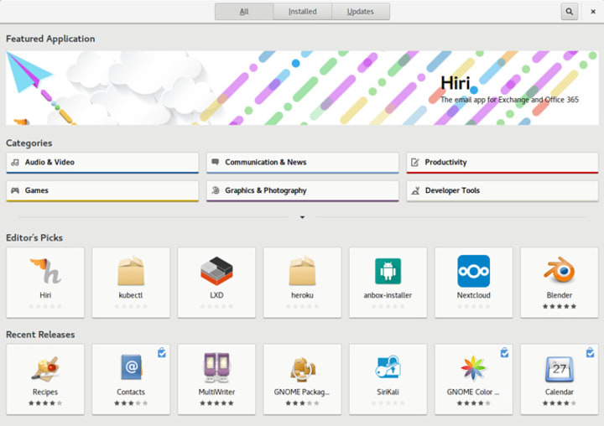Open the GNOME Color Manager app icon
Image resolution: width=604 pixels, height=426 pixels.
pos(473,368)
